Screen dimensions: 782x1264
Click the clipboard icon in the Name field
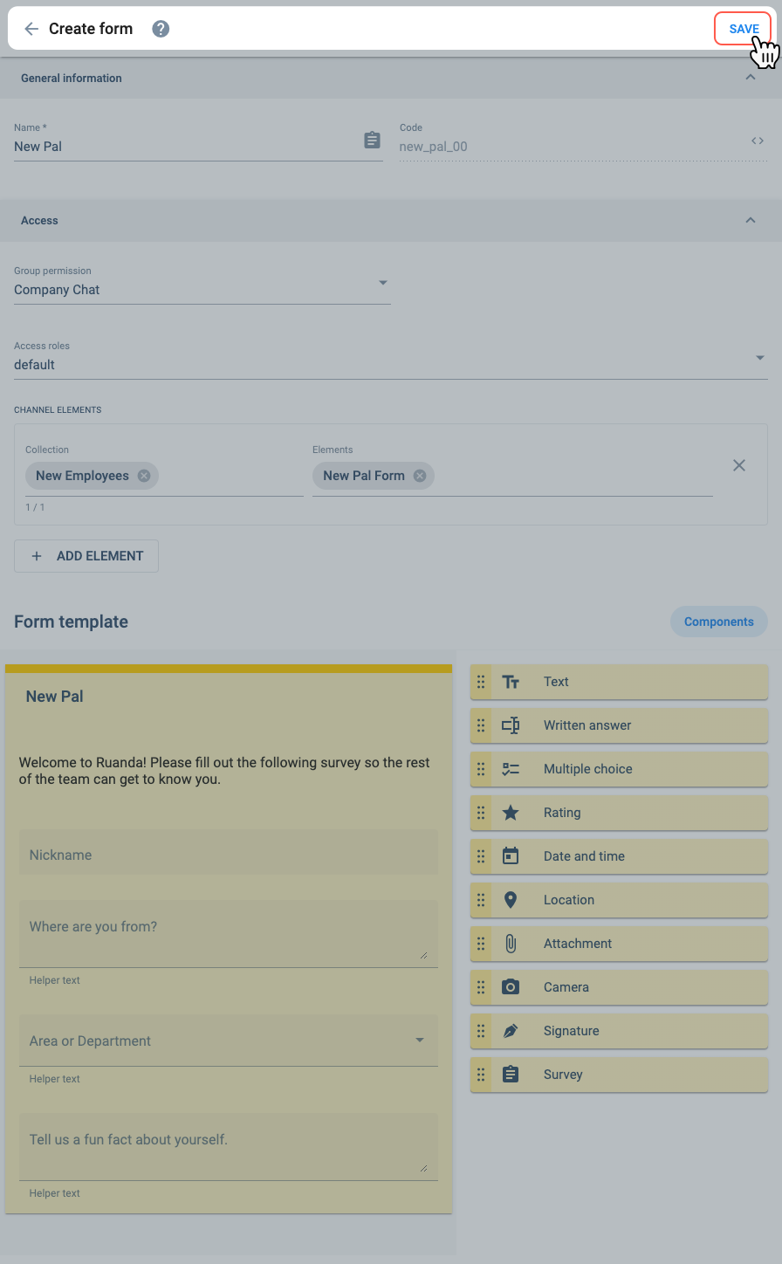point(372,140)
